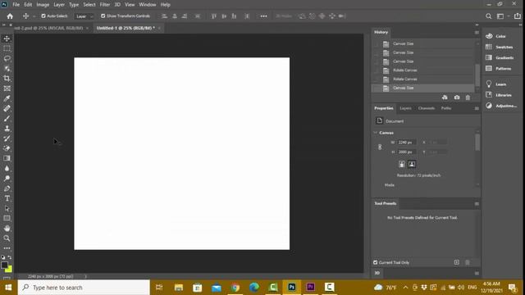This screenshot has height=295, width=525.
Task: Create a new snapshot with the camera icon
Action: [457, 98]
